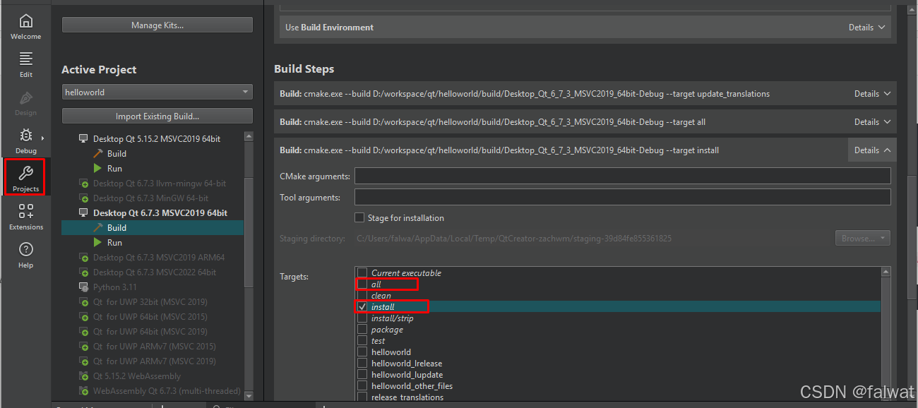Click add icon for Qt 6.7.3 llvm-mingw kit
The image size is (918, 408).
point(84,184)
